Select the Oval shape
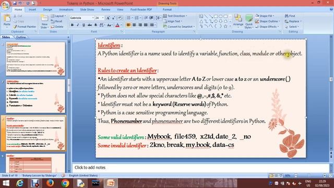334x188 pixels. point(221,16)
